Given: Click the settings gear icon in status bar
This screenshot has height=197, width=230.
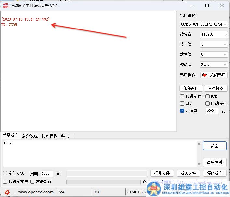Looking at the screenshot, I should pyautogui.click(x=7, y=192).
